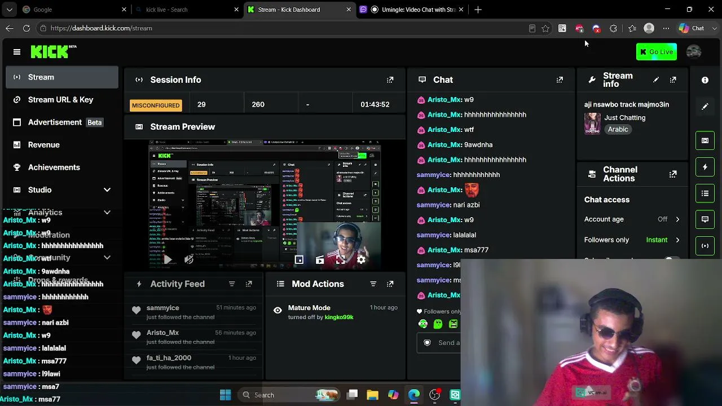Click the Windows taskbar Search box
The image size is (722, 406).
click(x=290, y=395)
